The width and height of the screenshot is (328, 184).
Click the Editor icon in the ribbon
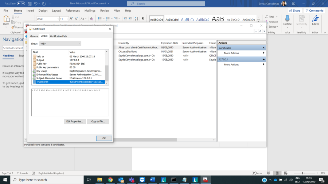point(316,19)
